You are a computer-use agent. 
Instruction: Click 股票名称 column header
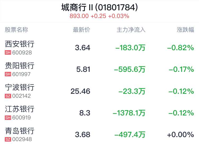[x=16, y=30]
